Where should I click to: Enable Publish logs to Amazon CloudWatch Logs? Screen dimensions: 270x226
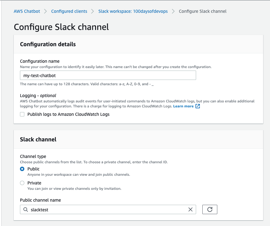pos(22,114)
